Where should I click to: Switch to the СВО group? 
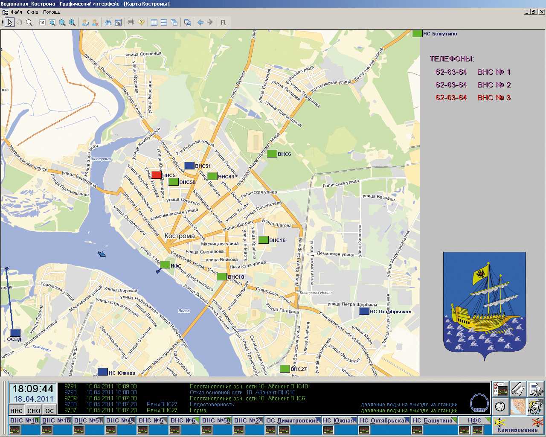[34, 411]
